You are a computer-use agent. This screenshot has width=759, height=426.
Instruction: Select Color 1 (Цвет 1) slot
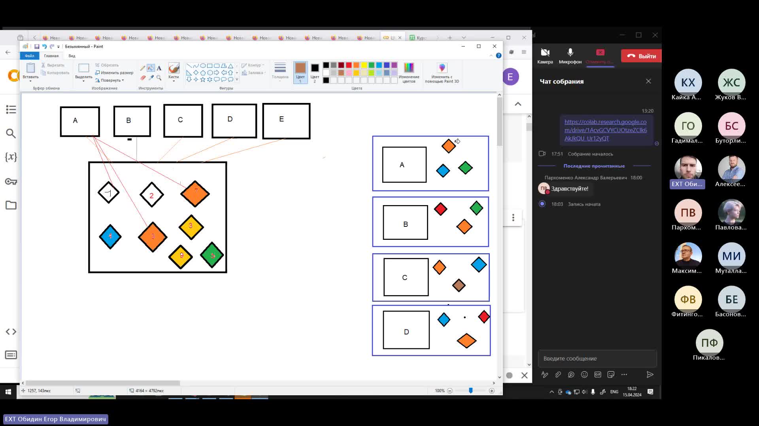(x=300, y=73)
